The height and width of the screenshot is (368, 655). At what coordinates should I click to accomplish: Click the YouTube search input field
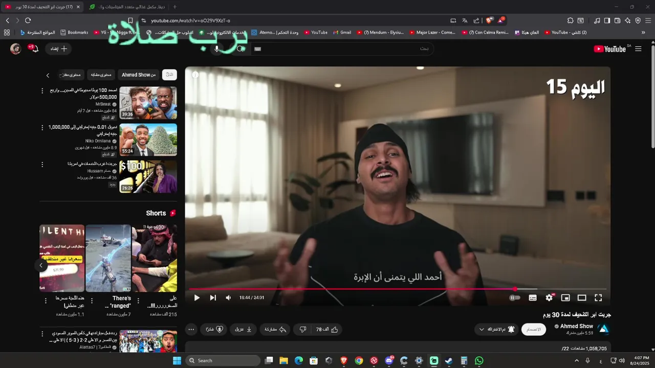pyautogui.click(x=343, y=49)
